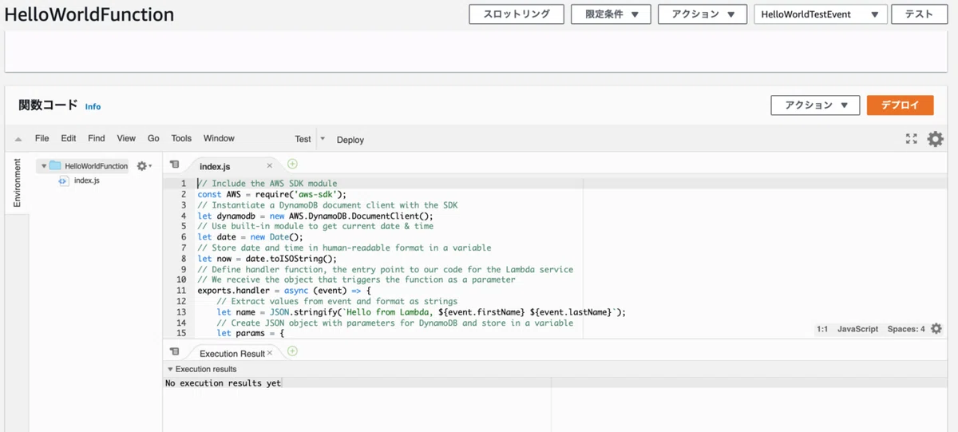
Task: Open the Find menu
Action: (x=97, y=138)
